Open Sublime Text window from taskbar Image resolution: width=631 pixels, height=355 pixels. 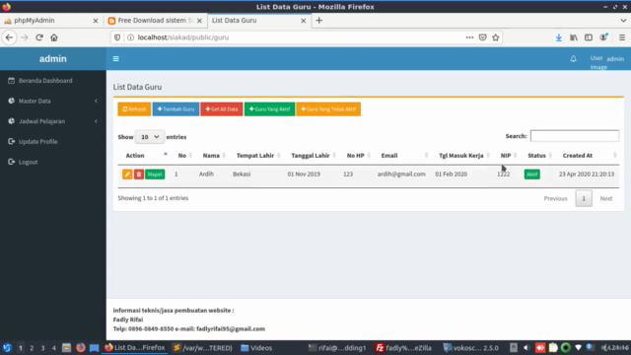[x=202, y=348]
